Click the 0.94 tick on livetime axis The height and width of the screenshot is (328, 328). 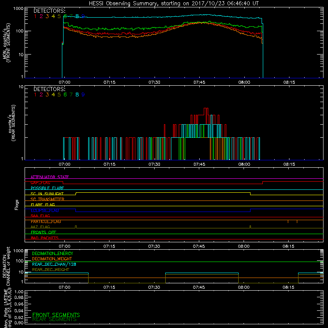[x=19, y=311]
